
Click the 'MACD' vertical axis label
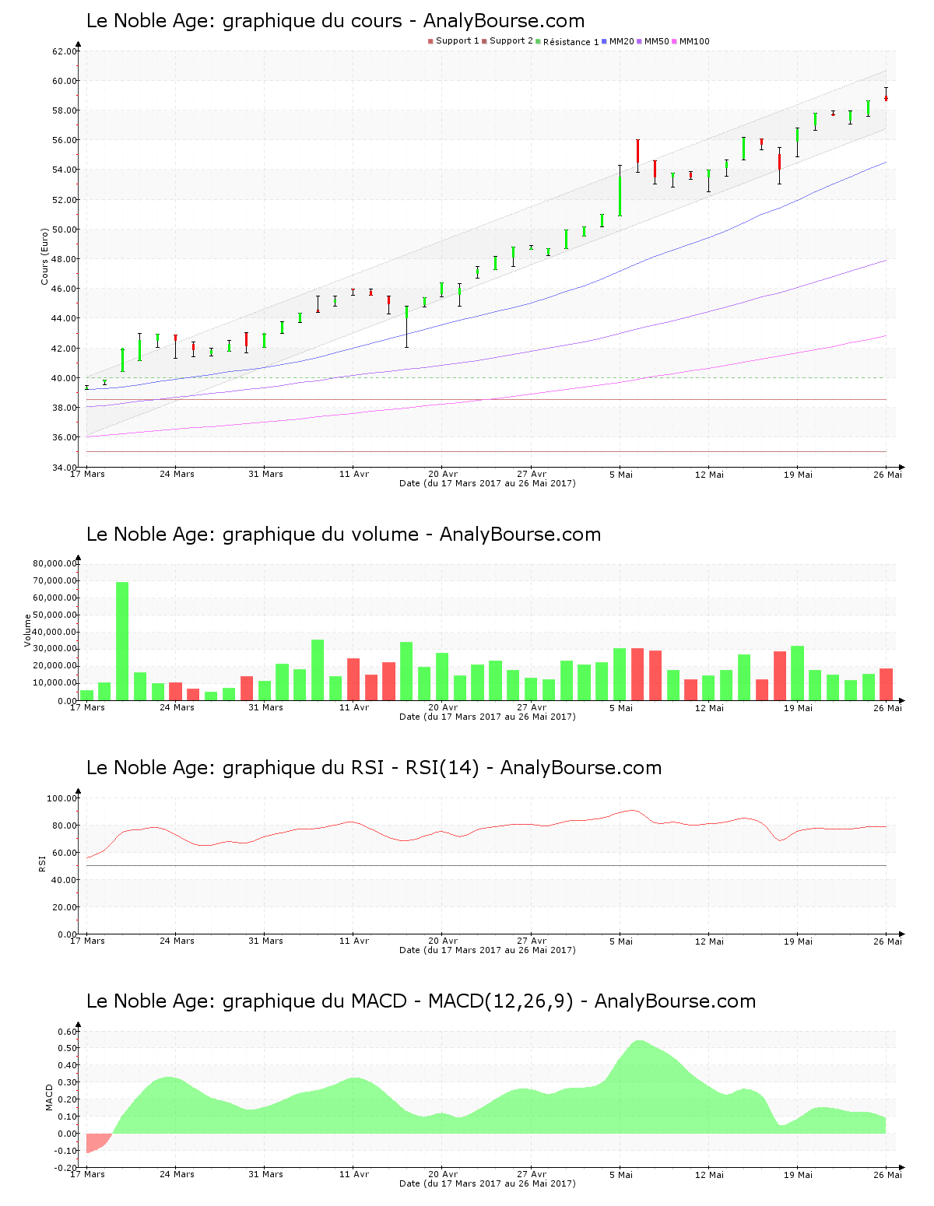(49, 1097)
